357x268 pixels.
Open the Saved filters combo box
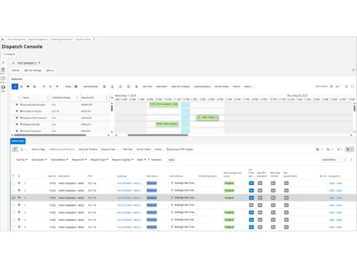(333, 159)
